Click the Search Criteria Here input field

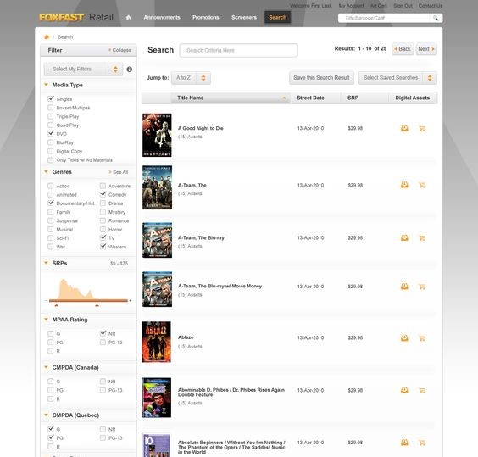[x=239, y=50]
